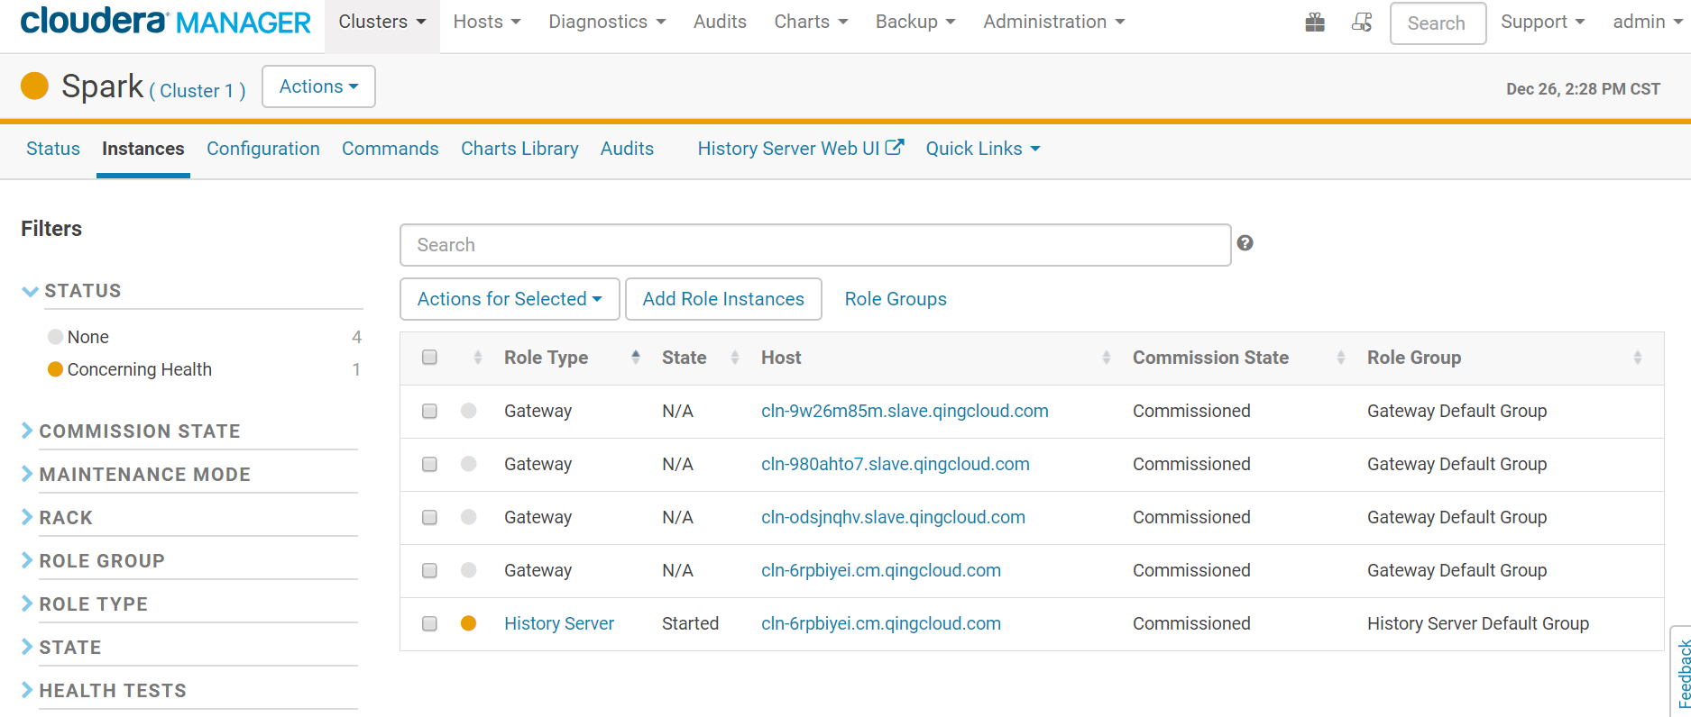Open the Quick Links dropdown

click(983, 149)
